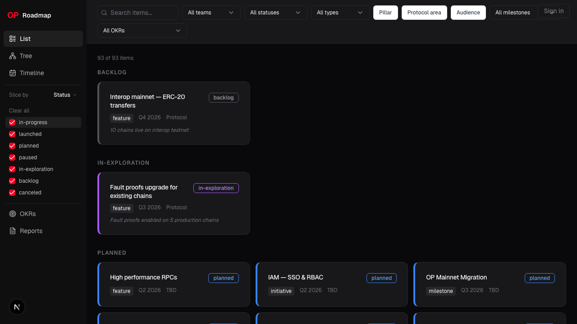Open the All OKRs dropdown
The image size is (577, 324).
142,31
